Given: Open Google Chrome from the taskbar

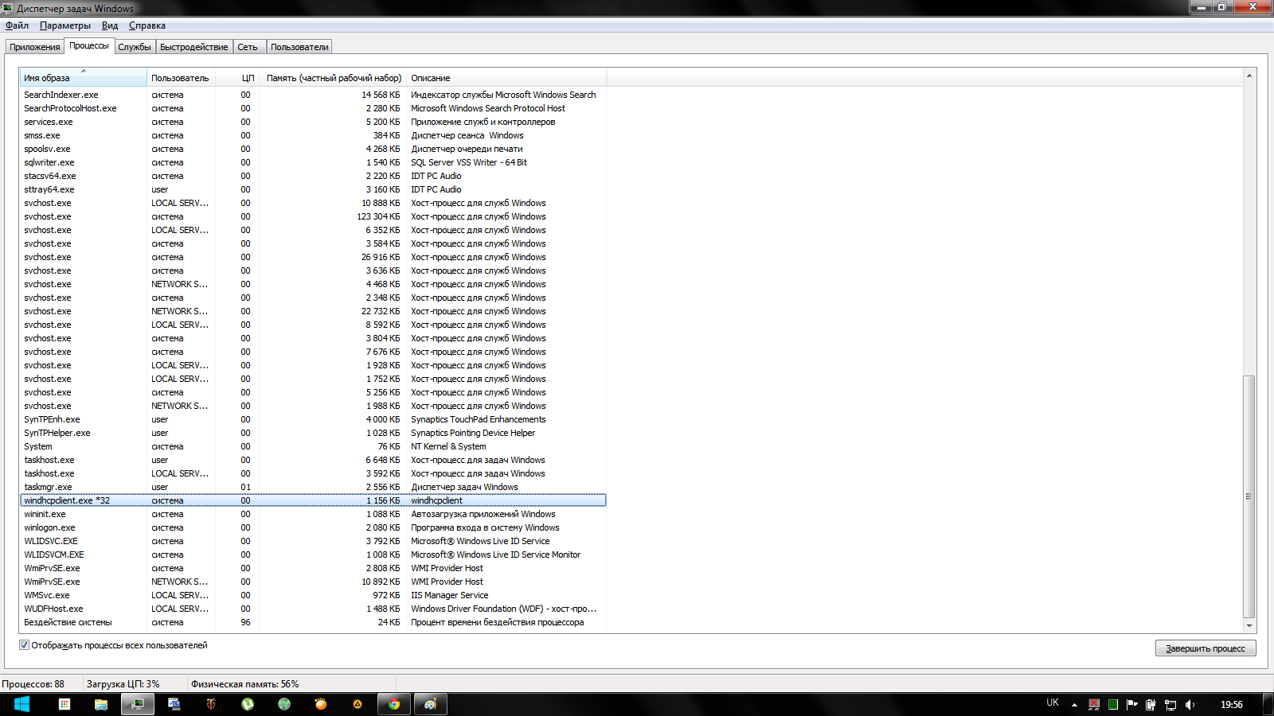Looking at the screenshot, I should coord(393,704).
